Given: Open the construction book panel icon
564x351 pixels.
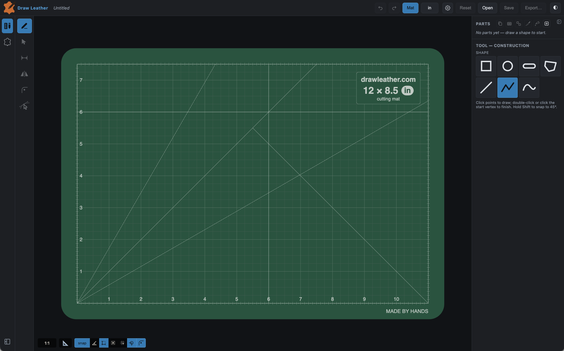Looking at the screenshot, I should [x=7, y=26].
